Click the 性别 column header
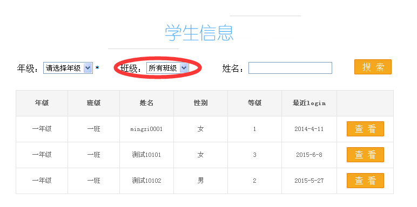Screen dimensions: 417x207 [200, 103]
